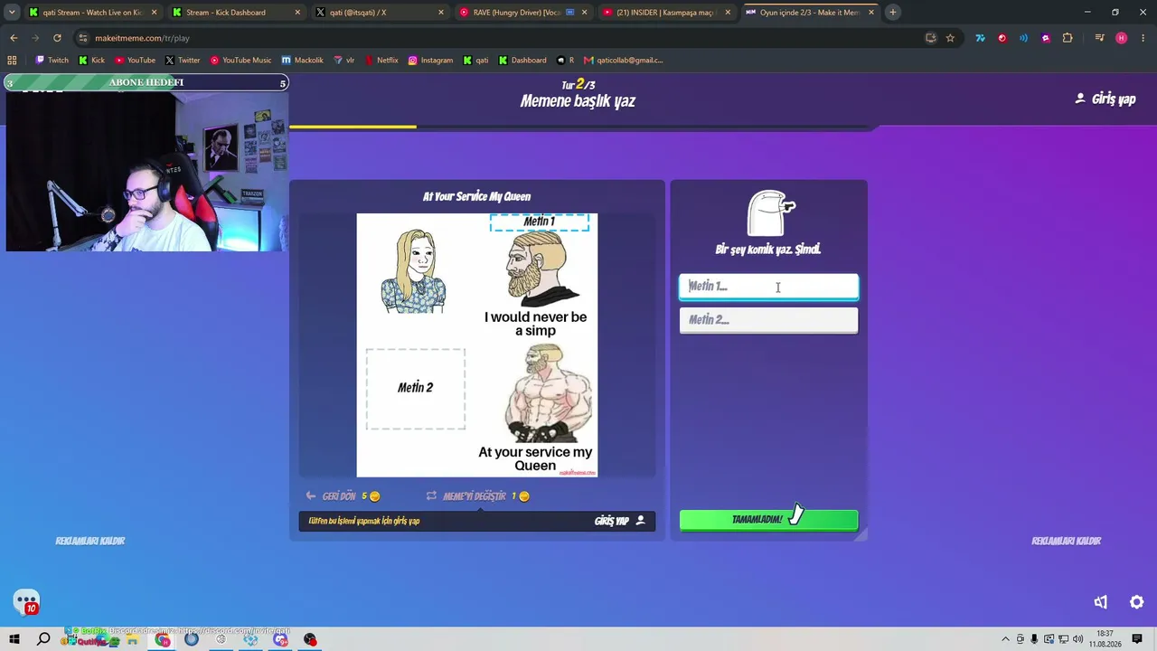Open the Twitch bookmark
Screen dimensions: 1157x651
point(52,61)
